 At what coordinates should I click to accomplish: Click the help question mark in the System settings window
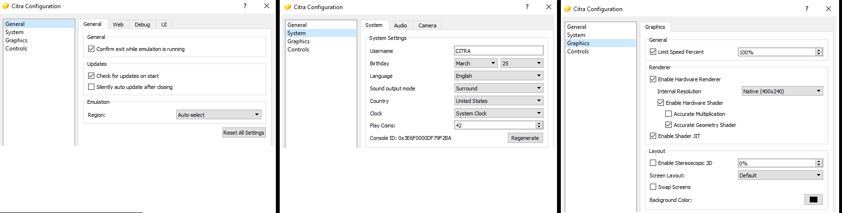[527, 7]
